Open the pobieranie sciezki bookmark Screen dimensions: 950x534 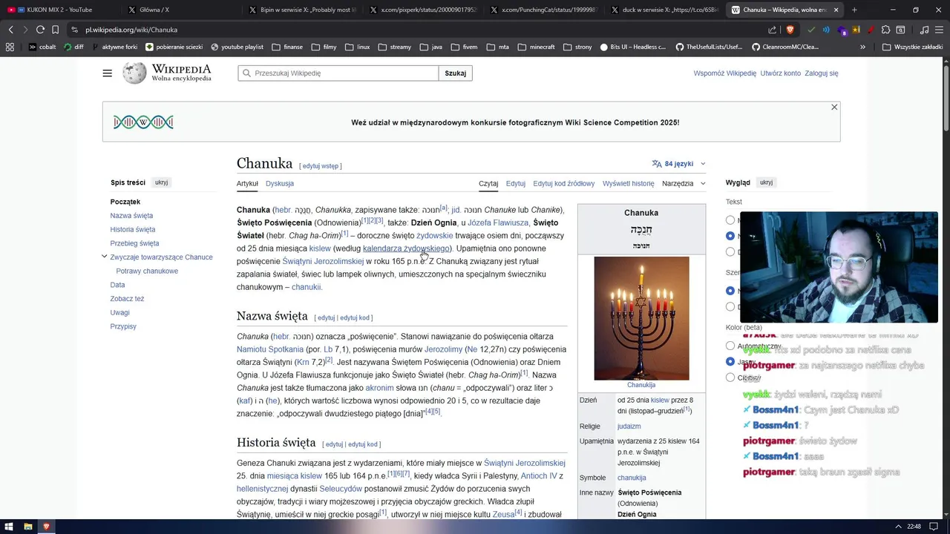click(174, 47)
